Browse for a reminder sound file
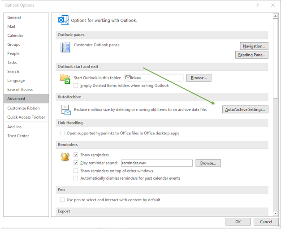Image resolution: width=281 pixels, height=229 pixels. tap(208, 163)
